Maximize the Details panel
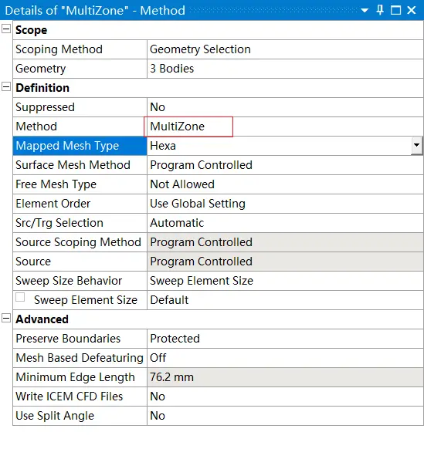The height and width of the screenshot is (459, 424). [395, 10]
